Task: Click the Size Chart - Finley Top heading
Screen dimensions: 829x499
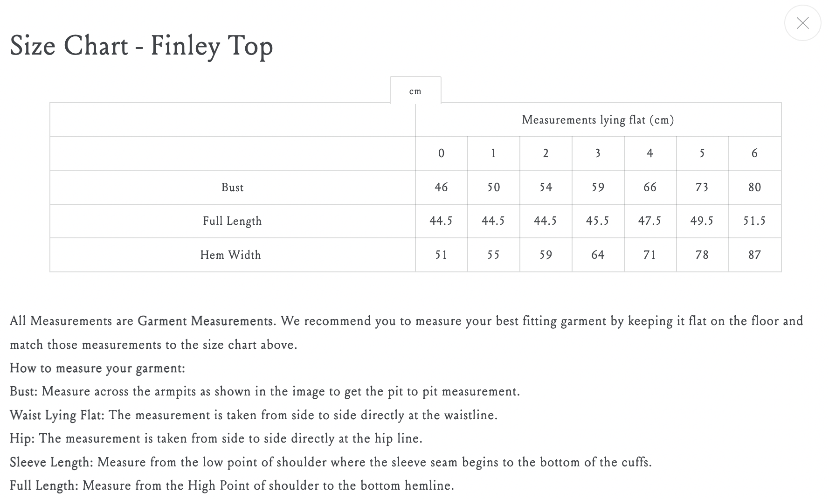Action: pyautogui.click(x=141, y=46)
